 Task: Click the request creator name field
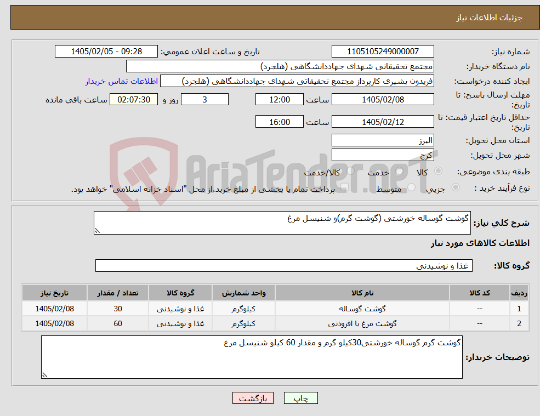point(297,81)
